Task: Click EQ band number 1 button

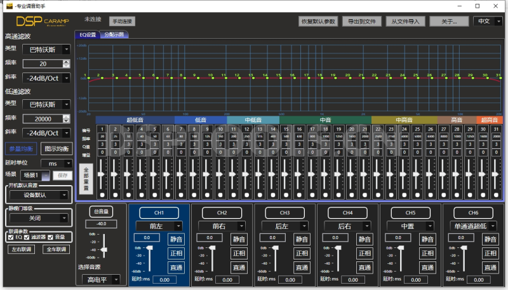Action: tap(102, 130)
